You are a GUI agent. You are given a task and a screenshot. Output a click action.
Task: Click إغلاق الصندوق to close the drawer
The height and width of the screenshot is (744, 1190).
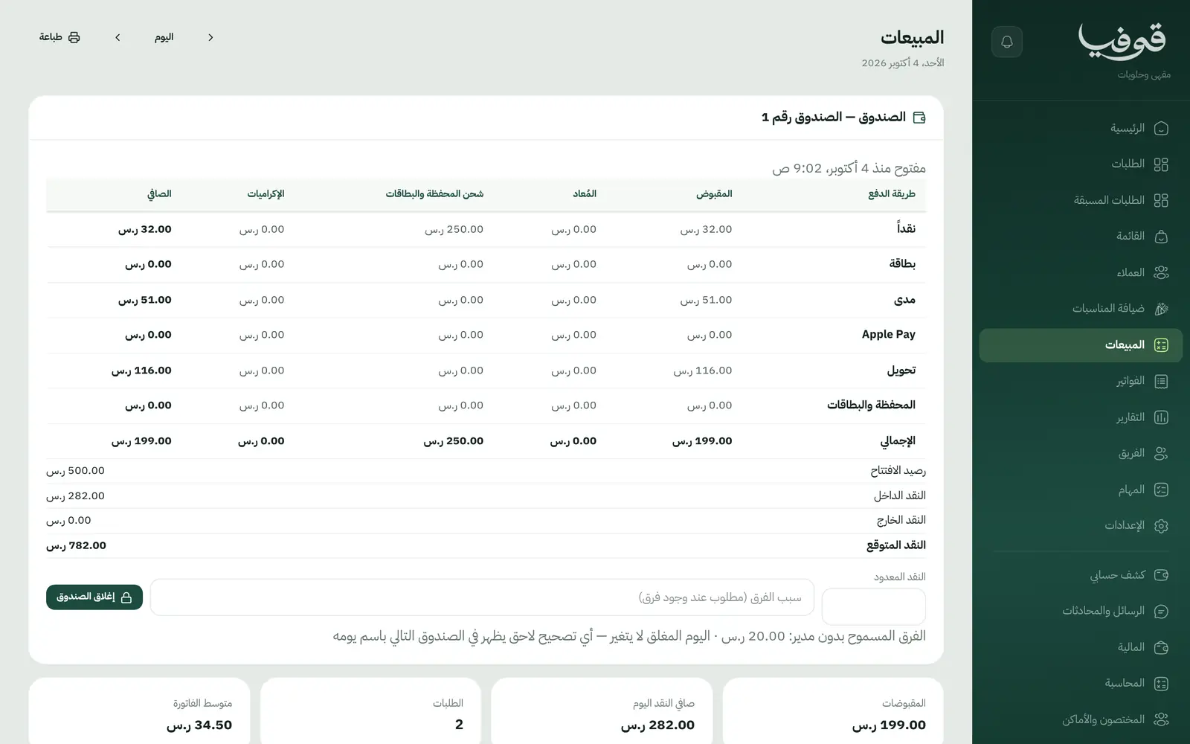pyautogui.click(x=94, y=597)
